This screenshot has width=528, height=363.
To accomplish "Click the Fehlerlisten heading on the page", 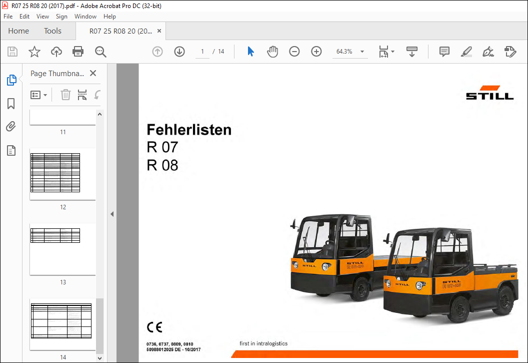I will point(189,130).
